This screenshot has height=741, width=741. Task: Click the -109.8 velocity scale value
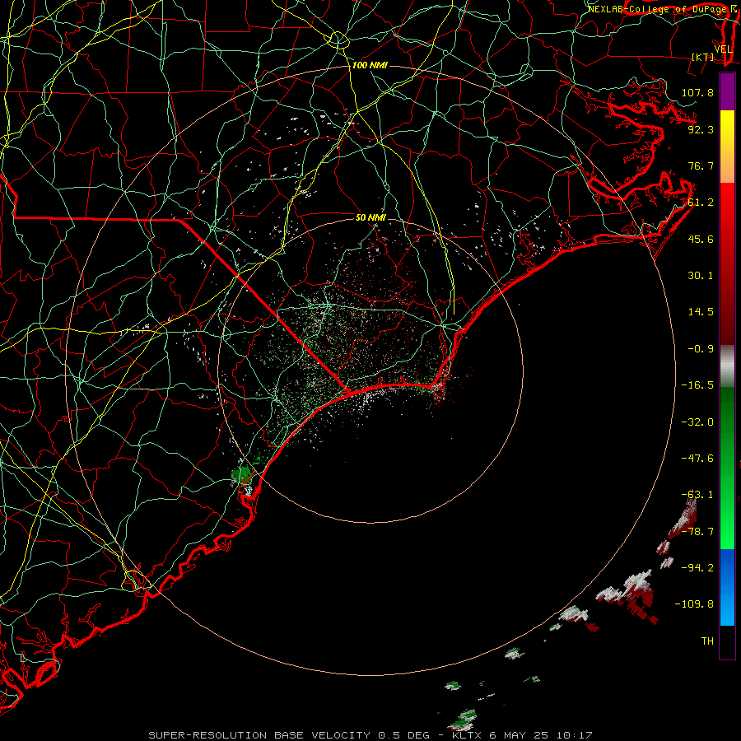(x=694, y=604)
